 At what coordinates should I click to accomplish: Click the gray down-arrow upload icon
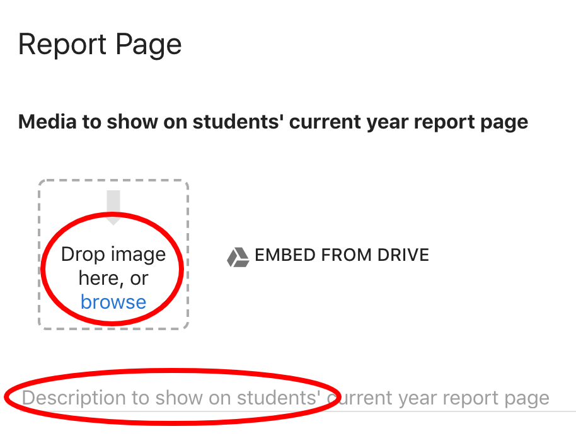pyautogui.click(x=113, y=207)
